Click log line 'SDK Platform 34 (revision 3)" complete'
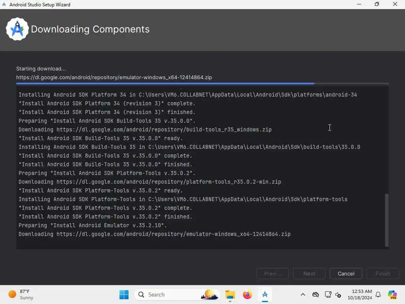The height and width of the screenshot is (304, 405). (x=107, y=103)
